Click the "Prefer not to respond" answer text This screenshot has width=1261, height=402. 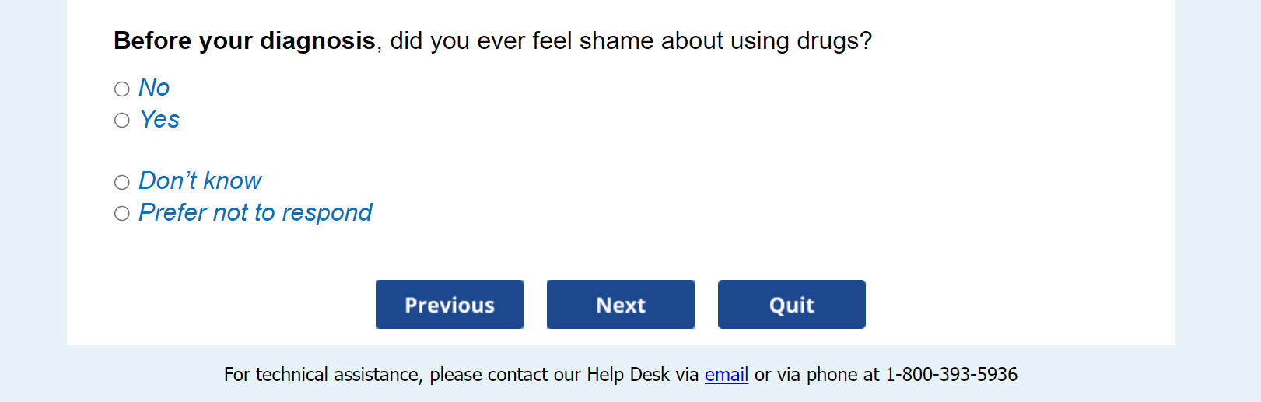pyautogui.click(x=255, y=213)
